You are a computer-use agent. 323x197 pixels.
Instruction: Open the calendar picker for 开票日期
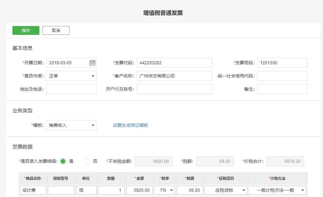[x=92, y=63]
